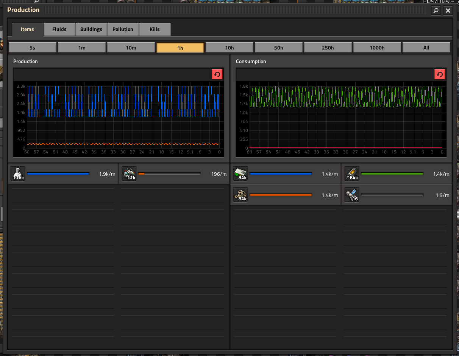The width and height of the screenshot is (459, 356).
Task: Switch to the Items tab
Action: click(27, 29)
